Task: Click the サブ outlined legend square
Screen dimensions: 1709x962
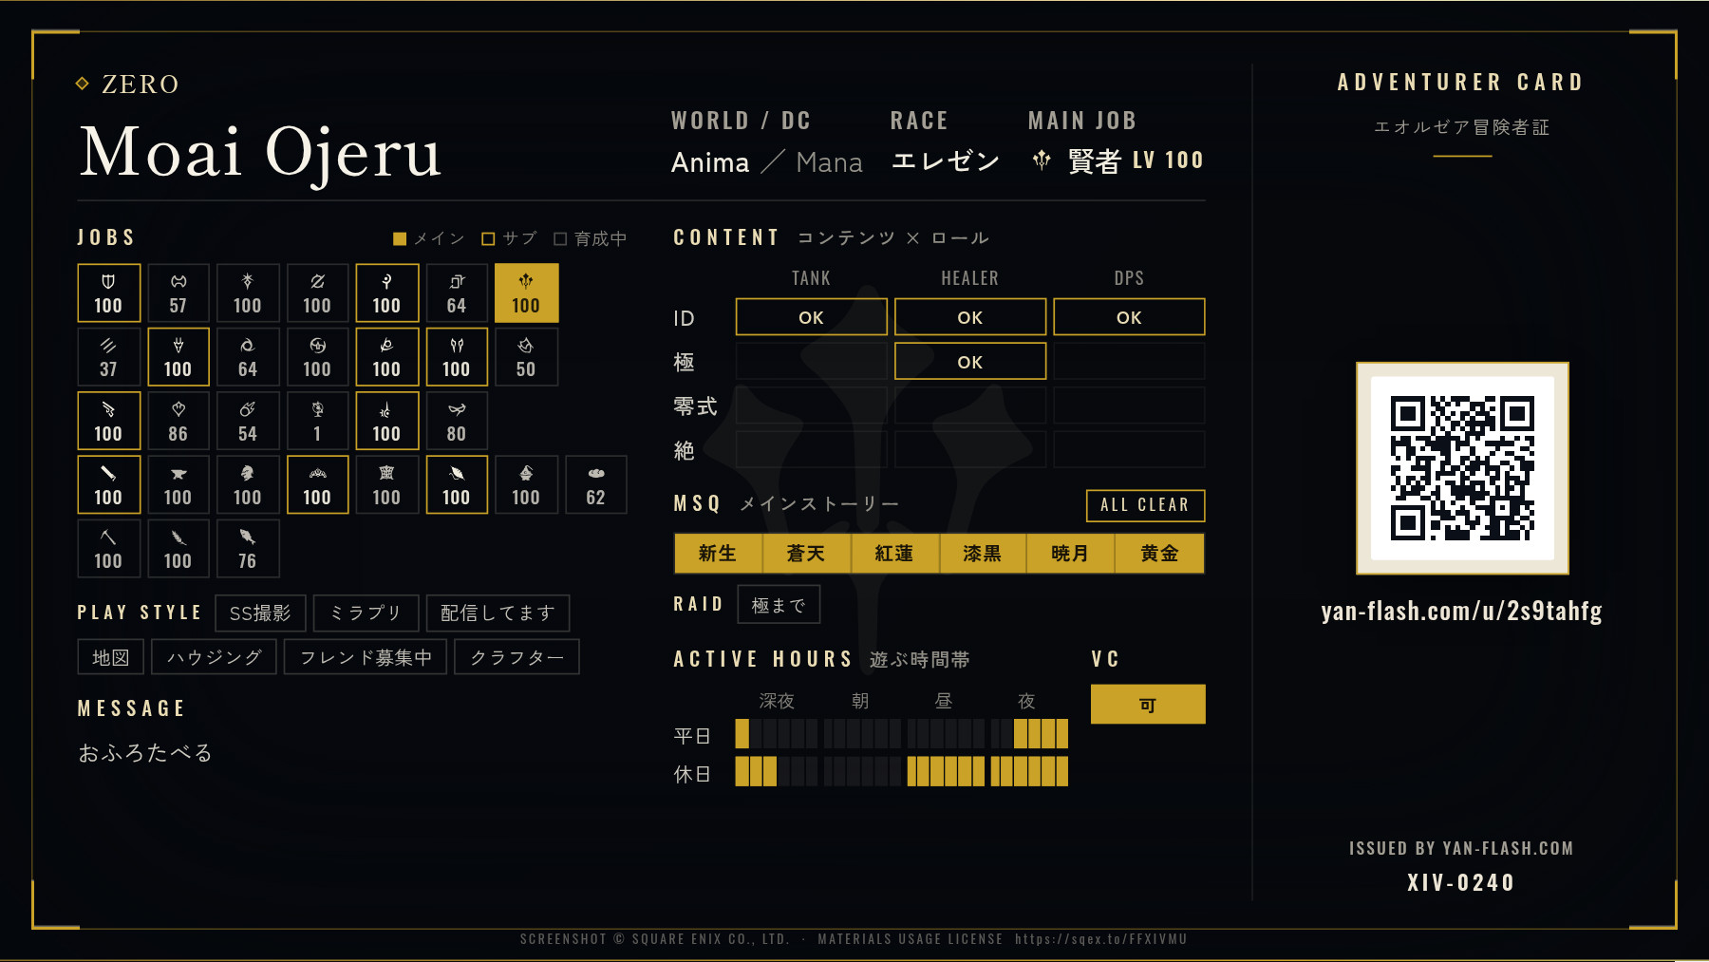Action: coord(488,238)
